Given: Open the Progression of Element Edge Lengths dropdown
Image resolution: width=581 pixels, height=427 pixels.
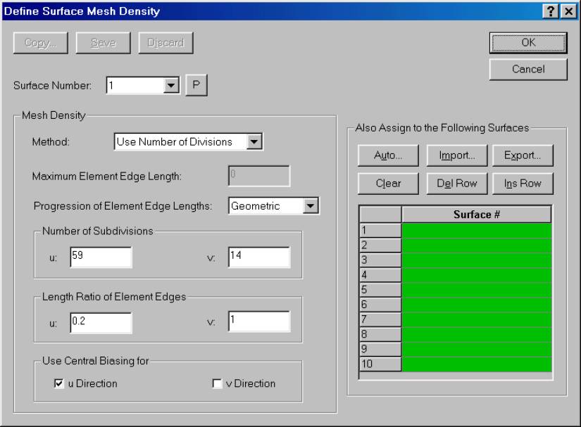Looking at the screenshot, I should click(311, 205).
